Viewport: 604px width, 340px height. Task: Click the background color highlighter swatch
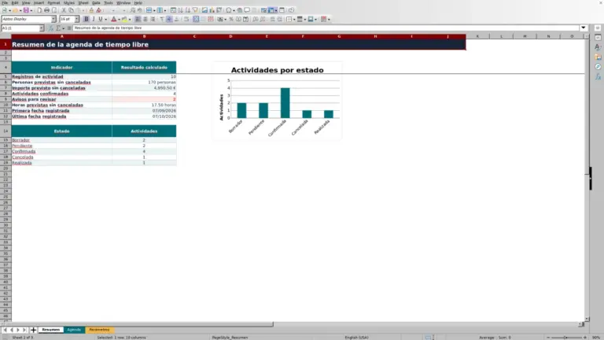click(x=124, y=19)
